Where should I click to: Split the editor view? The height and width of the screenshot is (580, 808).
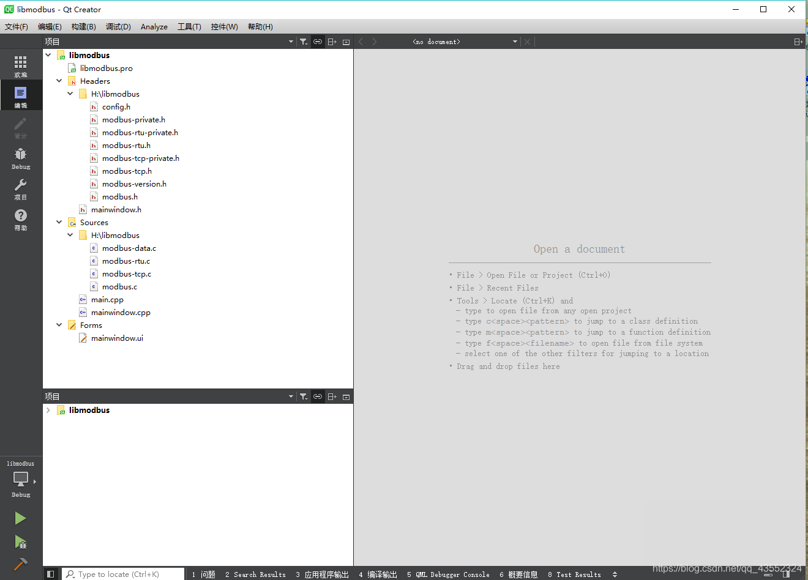pyautogui.click(x=798, y=42)
